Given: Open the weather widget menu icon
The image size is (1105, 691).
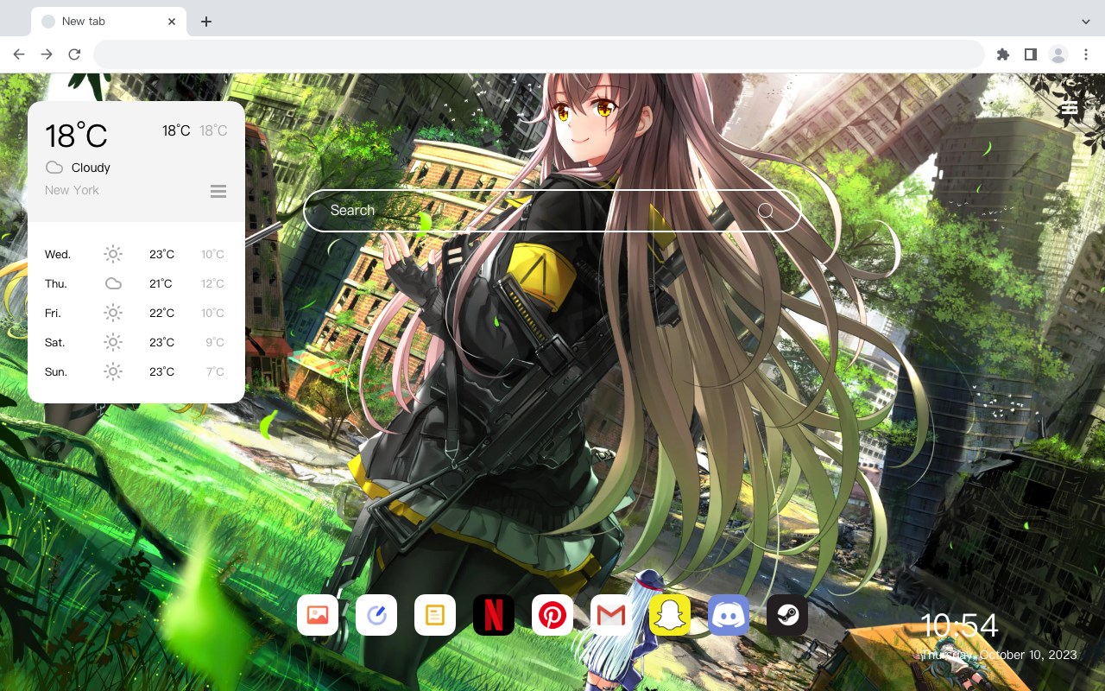Looking at the screenshot, I should click(x=218, y=191).
